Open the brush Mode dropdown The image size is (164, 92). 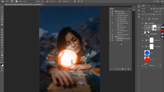(29, 1)
